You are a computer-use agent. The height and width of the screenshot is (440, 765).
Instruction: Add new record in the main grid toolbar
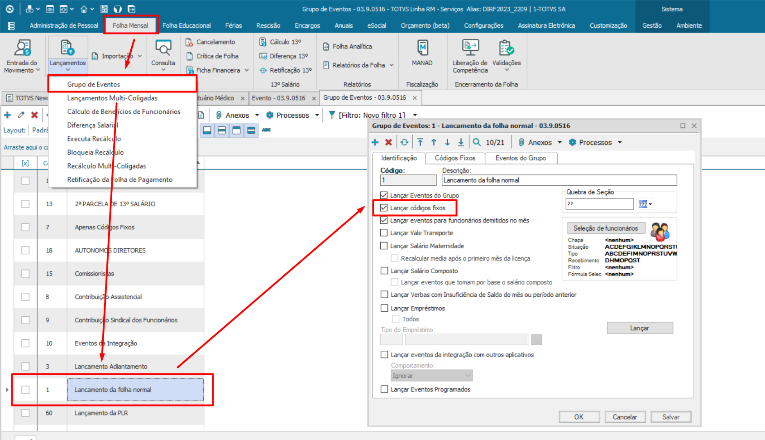[7, 115]
